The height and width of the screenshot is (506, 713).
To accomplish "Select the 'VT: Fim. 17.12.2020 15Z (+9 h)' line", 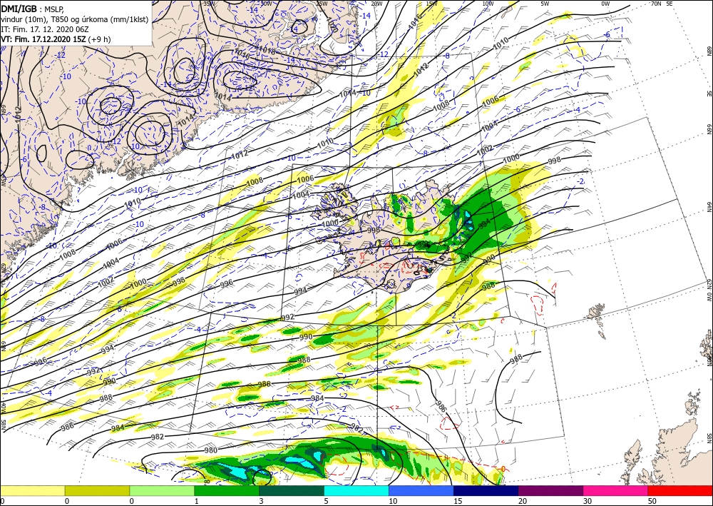I will click(56, 39).
